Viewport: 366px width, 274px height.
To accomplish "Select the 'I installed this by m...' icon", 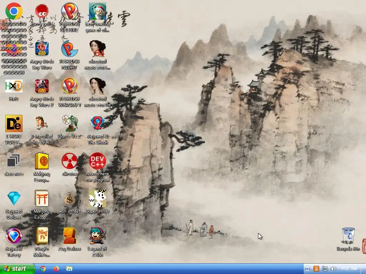I will (42, 123).
